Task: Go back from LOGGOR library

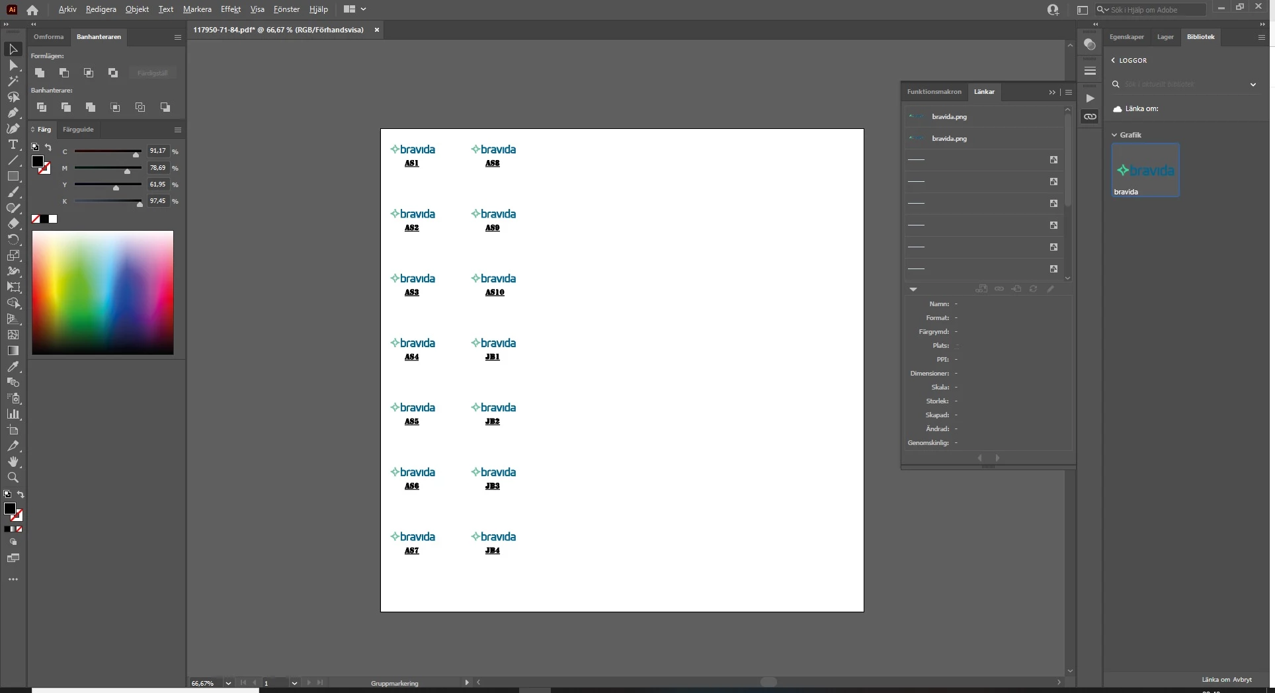Action: click(x=1113, y=60)
